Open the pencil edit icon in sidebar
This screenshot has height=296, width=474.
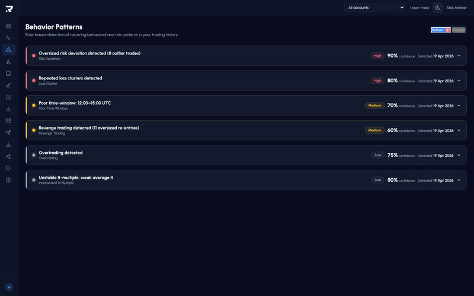[8, 85]
